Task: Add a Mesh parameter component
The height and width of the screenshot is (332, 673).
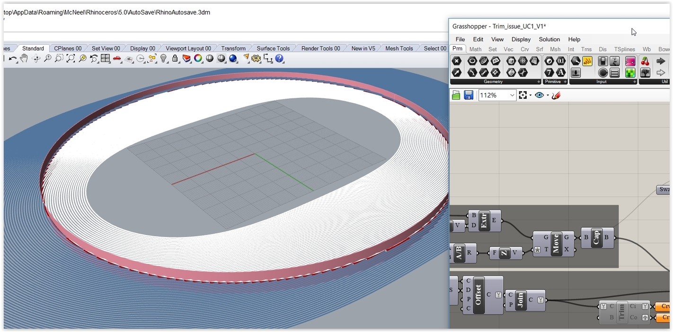Action: click(x=523, y=61)
